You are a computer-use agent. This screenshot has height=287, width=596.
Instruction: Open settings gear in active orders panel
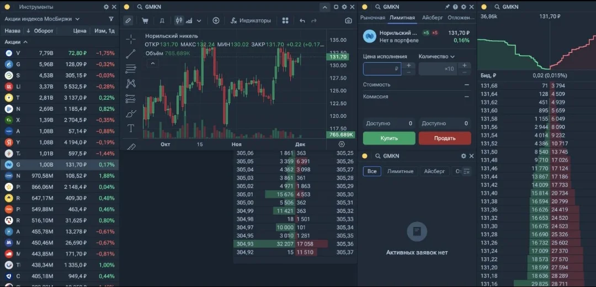coord(464,156)
